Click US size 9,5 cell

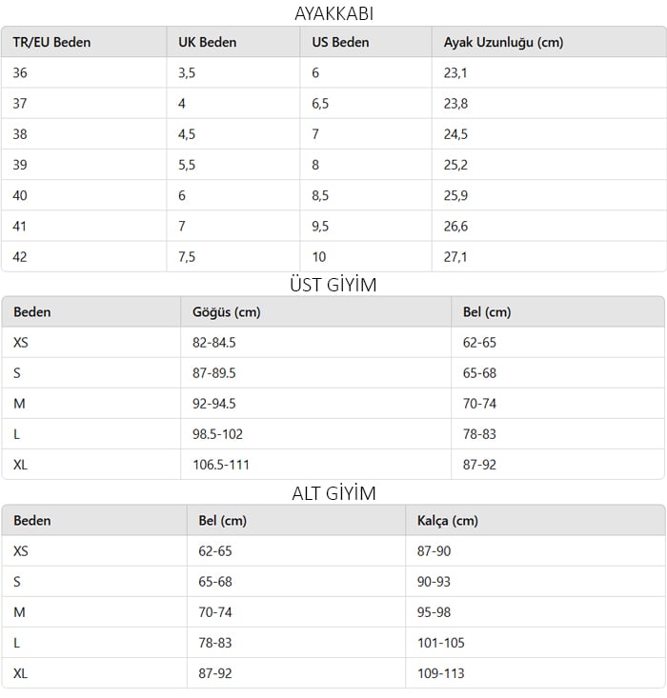pyautogui.click(x=320, y=227)
